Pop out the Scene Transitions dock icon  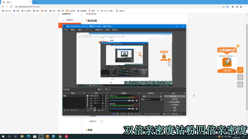[161, 93]
